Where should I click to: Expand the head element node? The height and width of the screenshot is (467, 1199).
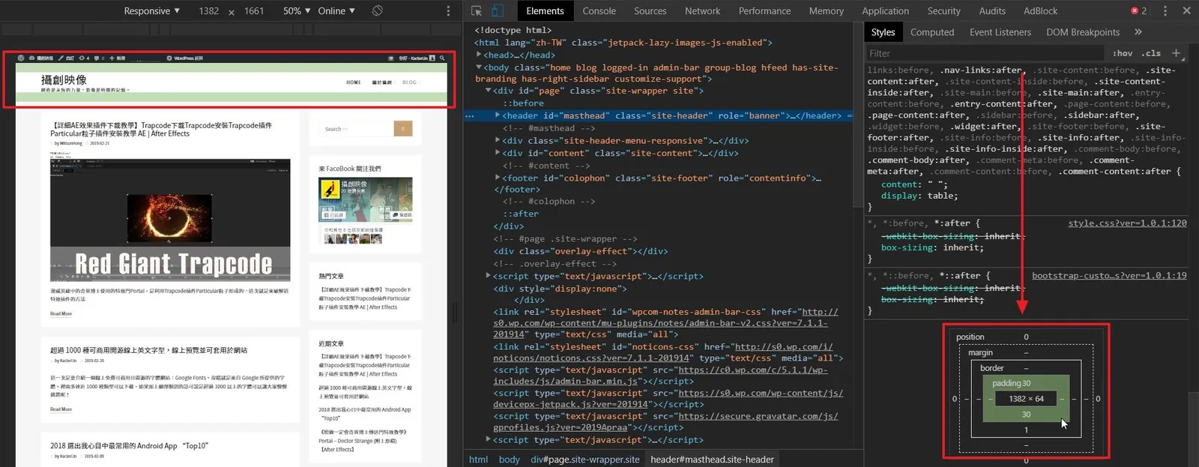point(479,55)
